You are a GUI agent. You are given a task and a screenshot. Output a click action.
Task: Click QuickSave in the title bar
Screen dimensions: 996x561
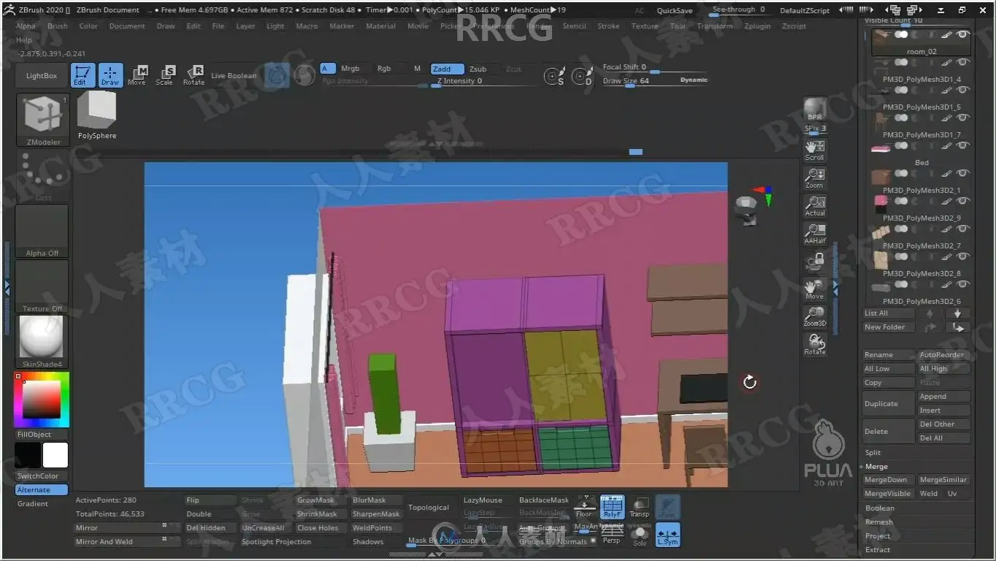click(675, 11)
